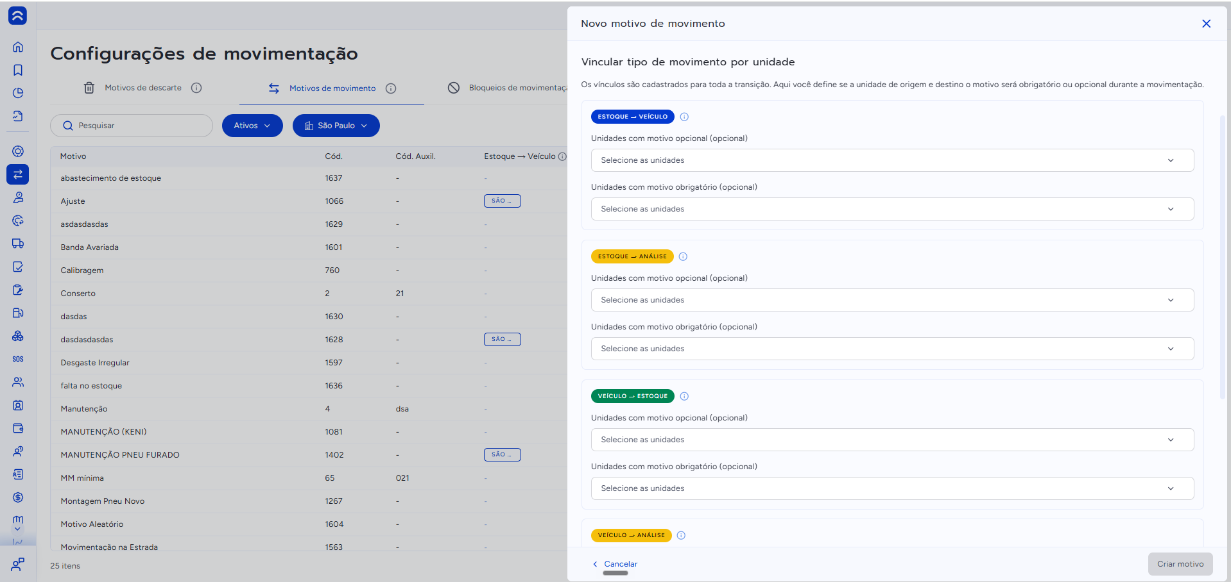Select the Banda Avariada row
Image resolution: width=1231 pixels, height=582 pixels.
click(309, 247)
